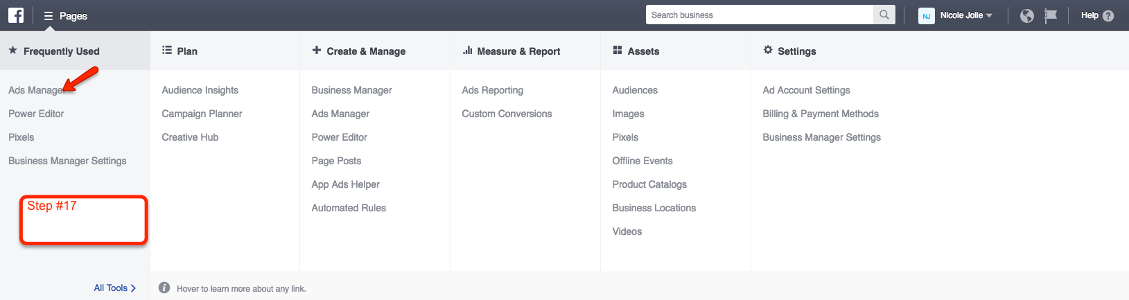Open Custom Conversions

point(507,114)
